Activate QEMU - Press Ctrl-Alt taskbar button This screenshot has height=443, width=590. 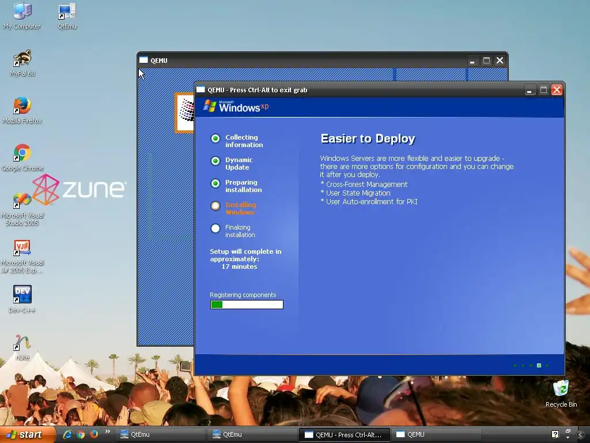345,434
